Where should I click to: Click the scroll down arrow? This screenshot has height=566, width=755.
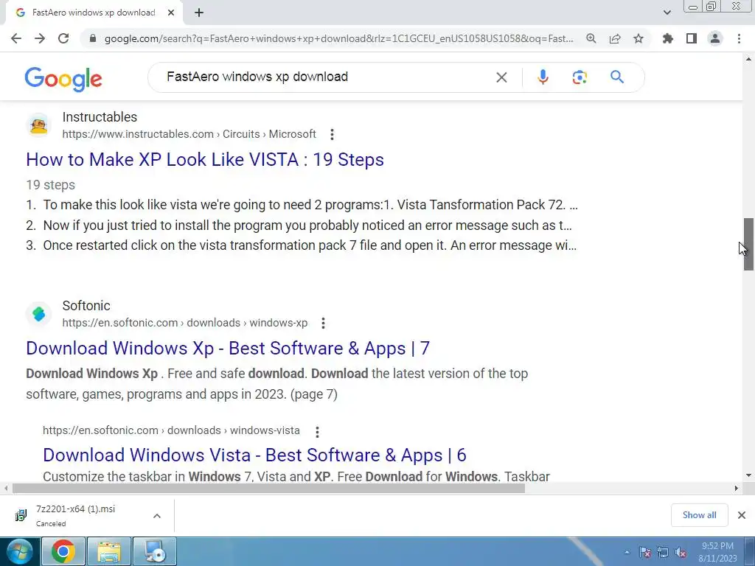point(748,475)
